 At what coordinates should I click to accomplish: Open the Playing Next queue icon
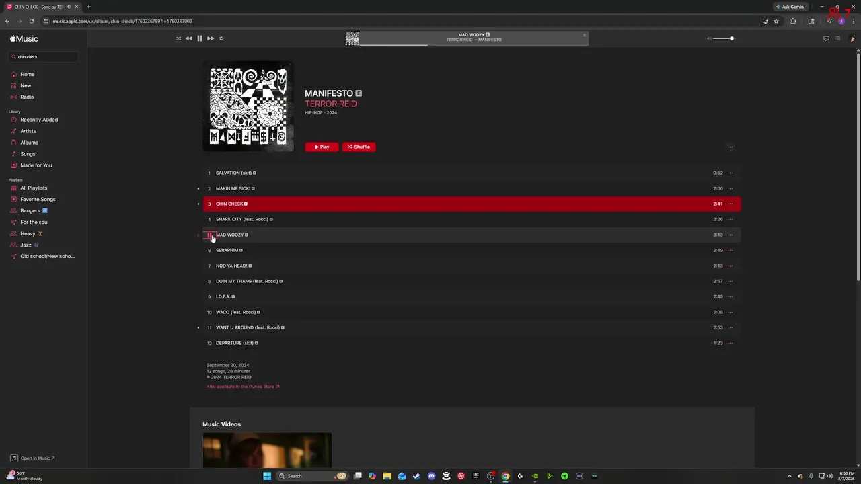coord(837,38)
